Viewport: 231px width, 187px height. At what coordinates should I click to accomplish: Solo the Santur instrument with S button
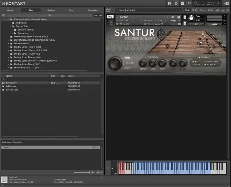click(185, 17)
